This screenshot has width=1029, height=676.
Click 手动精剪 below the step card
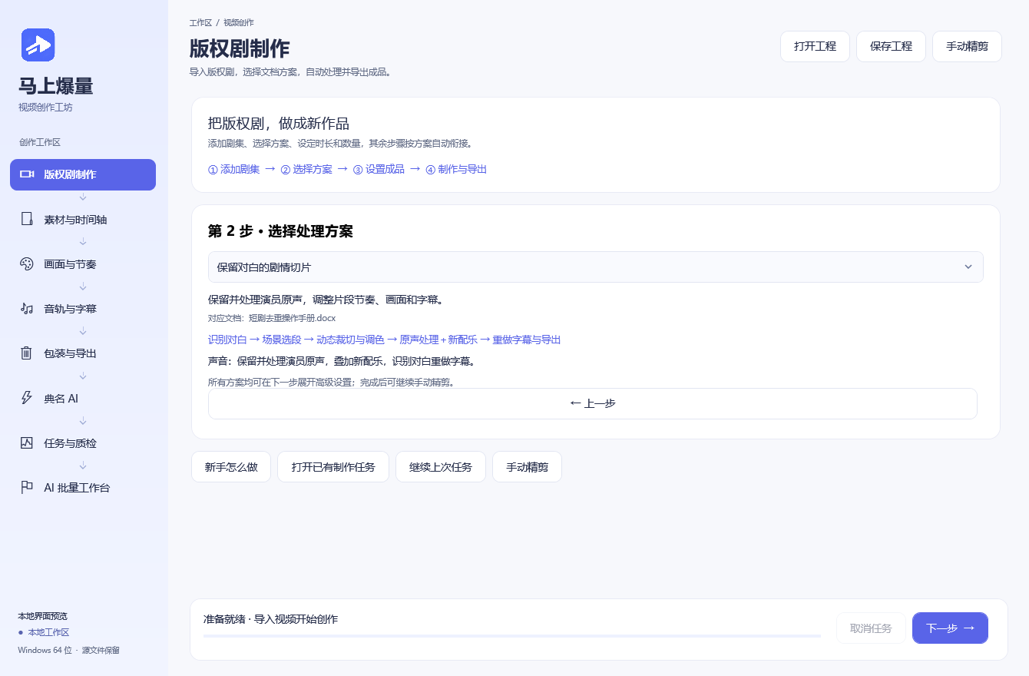click(x=527, y=466)
